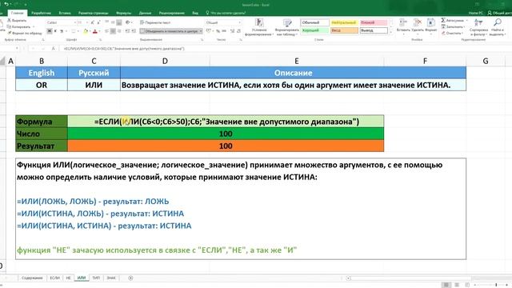This screenshot has width=512, height=288.
Task: Click Fill (Заполнить) icon
Action: click(443, 26)
